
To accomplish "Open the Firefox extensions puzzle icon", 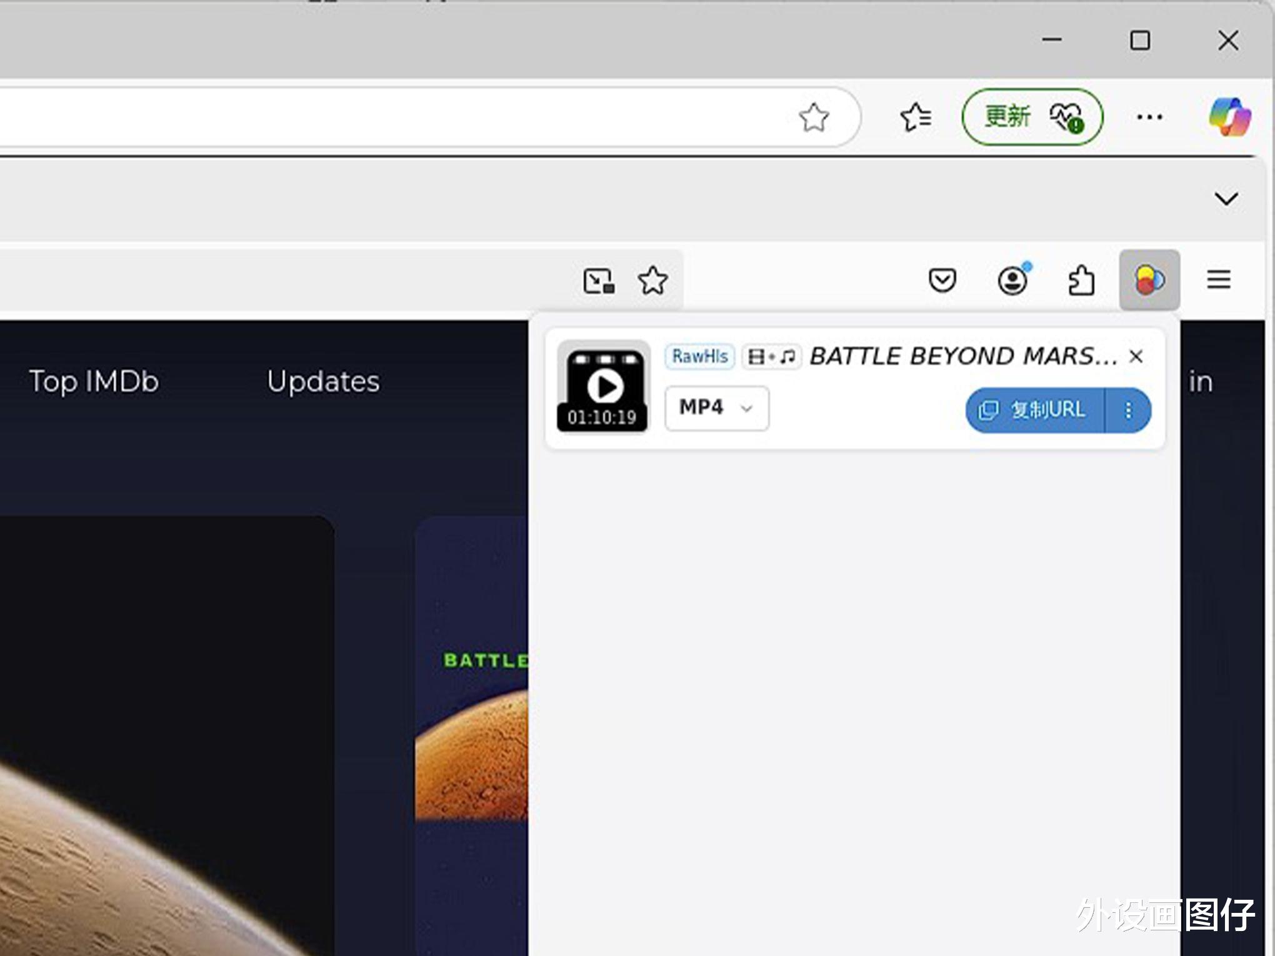I will pos(1081,280).
